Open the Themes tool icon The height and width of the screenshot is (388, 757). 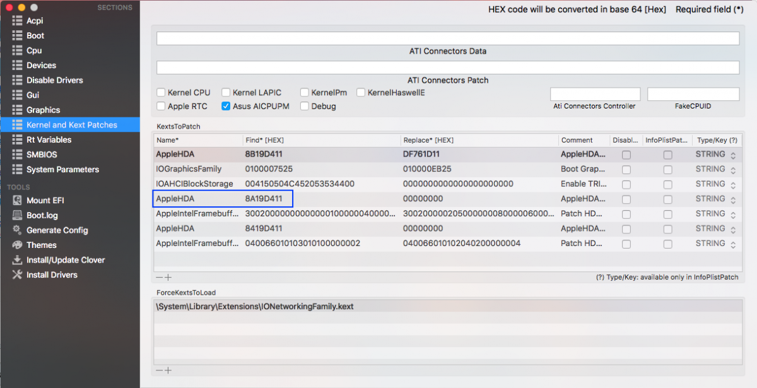pos(17,245)
